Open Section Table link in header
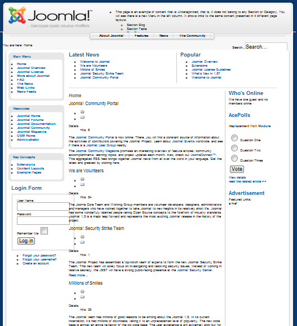297x326 pixels. [137, 29]
